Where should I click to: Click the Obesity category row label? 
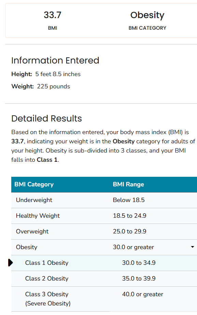[x=27, y=247]
